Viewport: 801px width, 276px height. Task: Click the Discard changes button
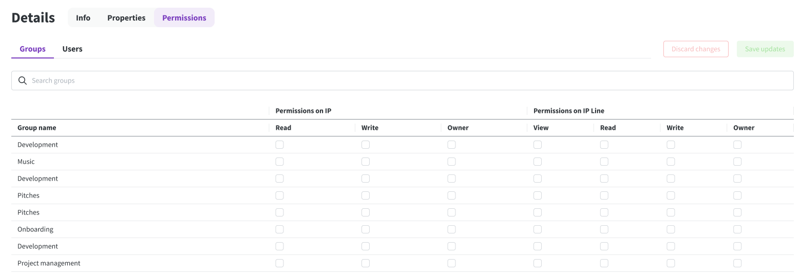(x=696, y=49)
